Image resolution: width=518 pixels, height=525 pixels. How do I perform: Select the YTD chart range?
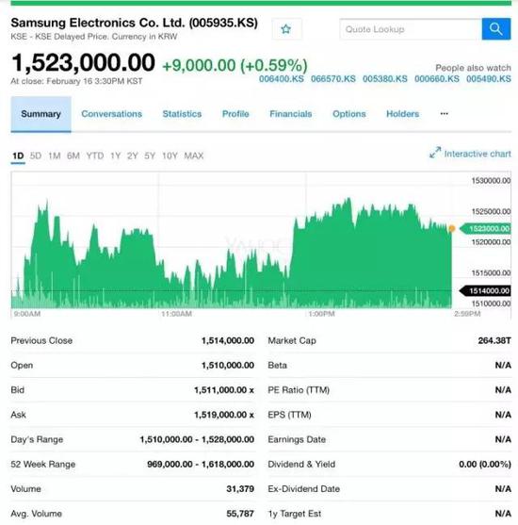coord(95,156)
